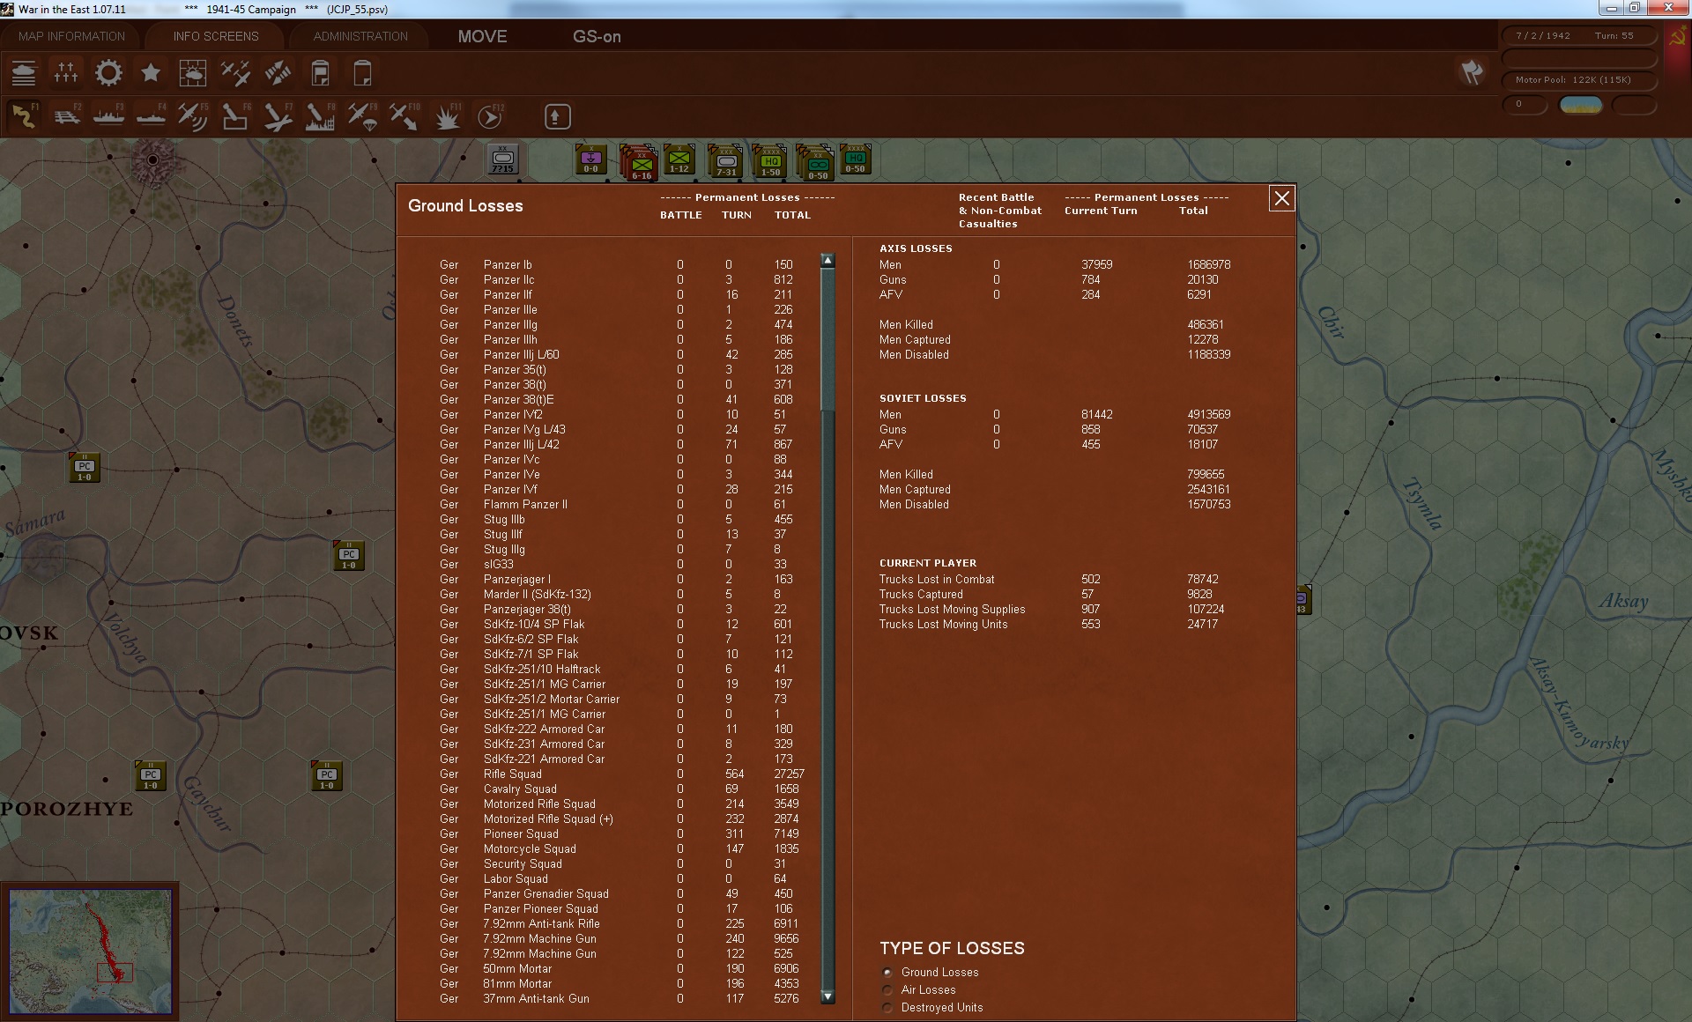The image size is (1692, 1022).
Task: Click the MOVE mode label
Action: tap(482, 36)
